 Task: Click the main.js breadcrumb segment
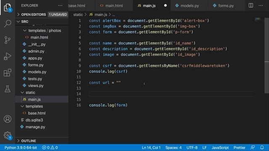[x=101, y=15]
